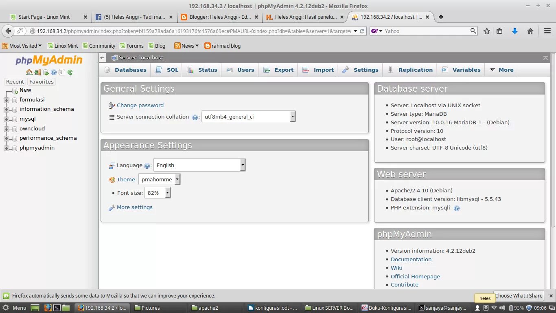Switch to the SQL tab

tap(167, 70)
